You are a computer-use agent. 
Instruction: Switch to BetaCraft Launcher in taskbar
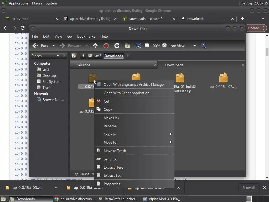point(119,199)
